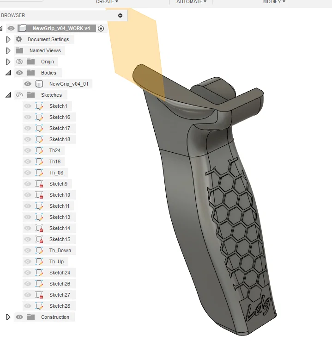Show the hidden Origin folder
Image resolution: width=332 pixels, height=354 pixels.
(19, 62)
